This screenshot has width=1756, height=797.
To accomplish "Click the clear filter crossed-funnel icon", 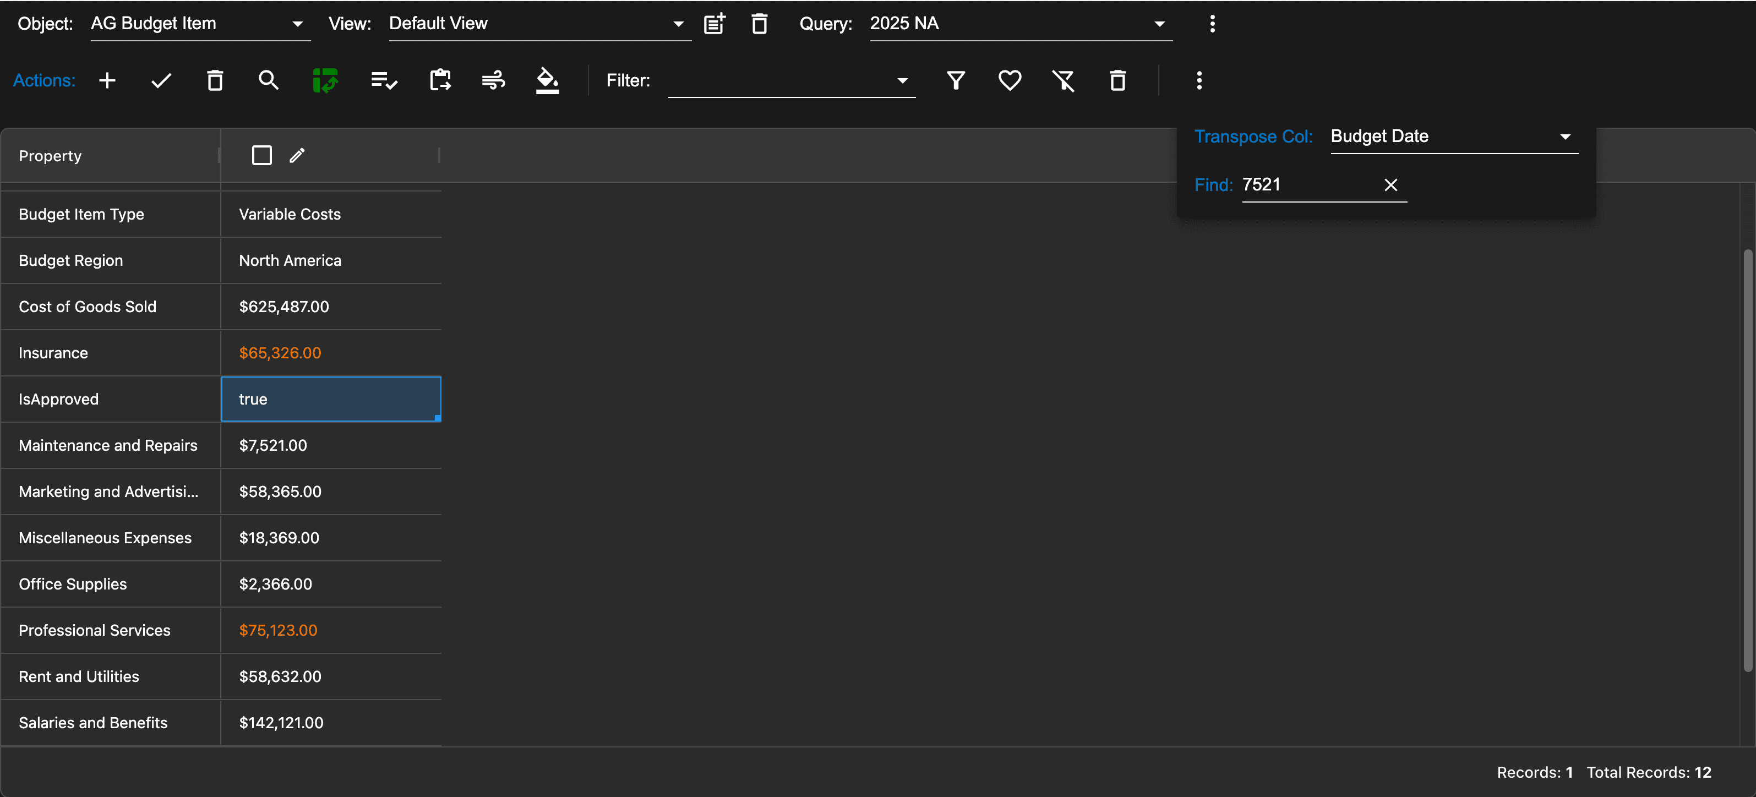I will (x=1064, y=80).
